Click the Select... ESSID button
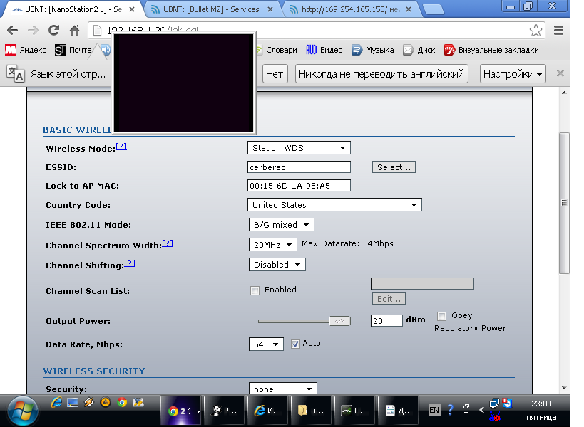Viewport: 584px width, 427px height. coord(394,167)
